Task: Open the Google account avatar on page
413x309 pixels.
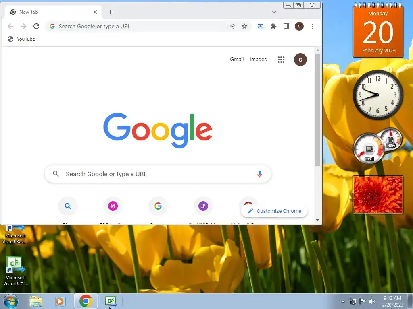Action: (x=300, y=60)
